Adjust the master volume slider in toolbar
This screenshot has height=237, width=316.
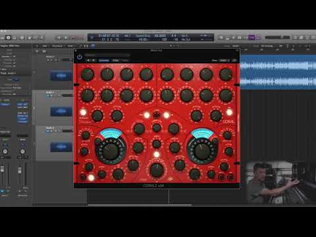(277, 38)
